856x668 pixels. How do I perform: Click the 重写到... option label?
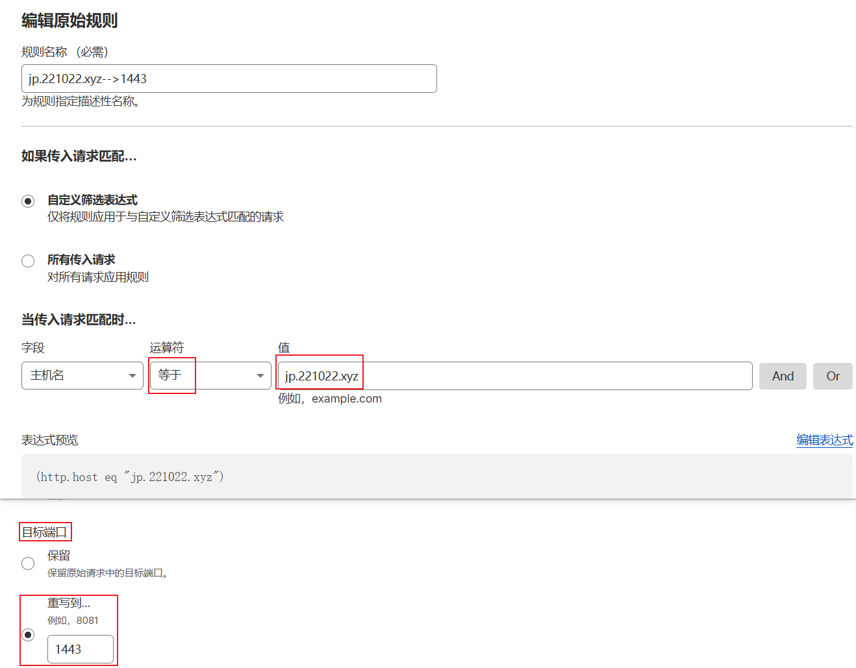pos(69,603)
